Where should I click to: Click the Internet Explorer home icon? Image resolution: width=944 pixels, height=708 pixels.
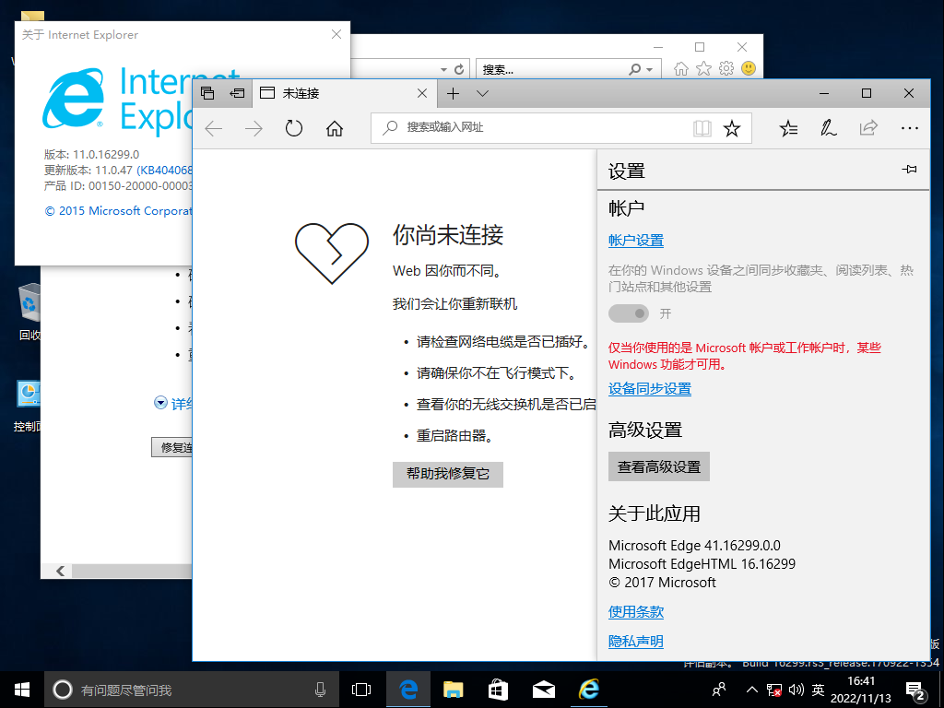(681, 68)
